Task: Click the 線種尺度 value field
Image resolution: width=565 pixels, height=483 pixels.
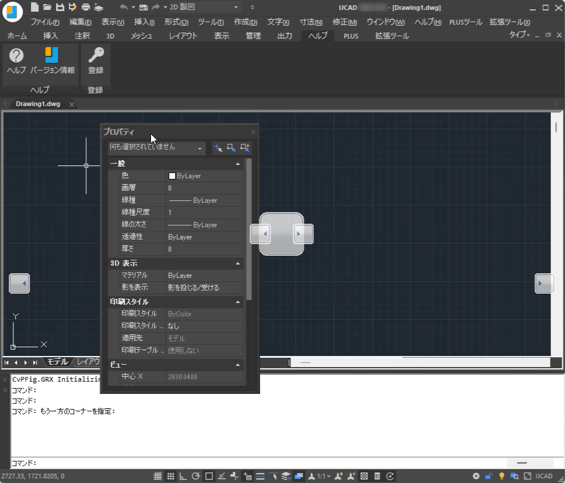Action: point(205,212)
